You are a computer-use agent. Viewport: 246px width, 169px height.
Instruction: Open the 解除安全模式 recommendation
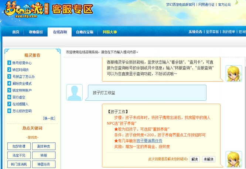pyautogui.click(x=22, y=83)
